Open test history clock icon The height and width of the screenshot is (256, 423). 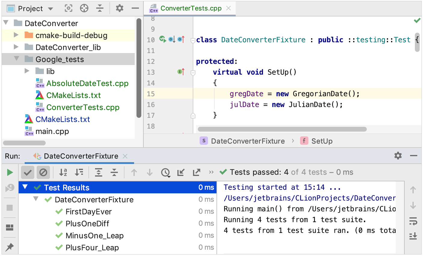(165, 172)
